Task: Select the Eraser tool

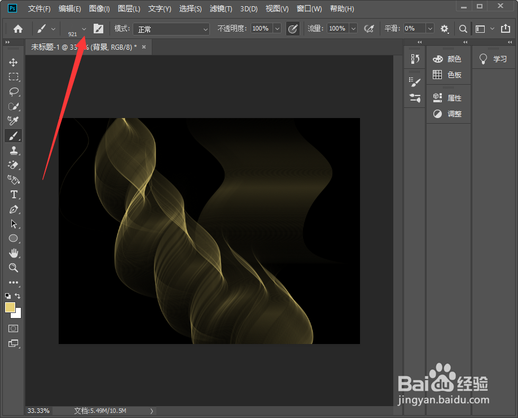Action: pos(13,165)
